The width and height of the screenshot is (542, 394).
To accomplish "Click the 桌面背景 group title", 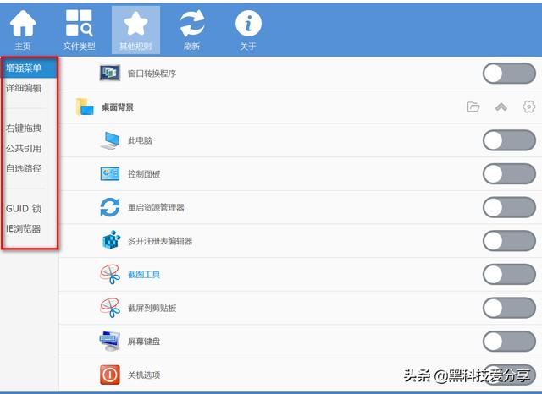I will pos(118,107).
